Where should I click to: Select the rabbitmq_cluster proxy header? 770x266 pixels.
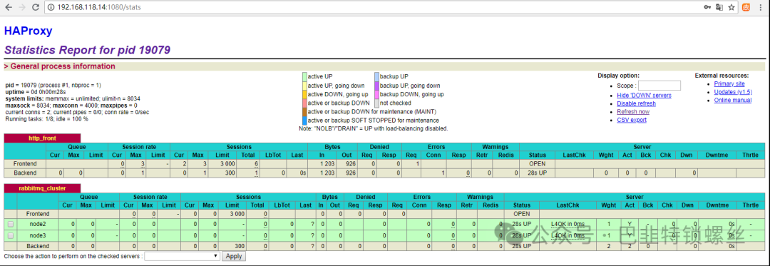(42, 188)
